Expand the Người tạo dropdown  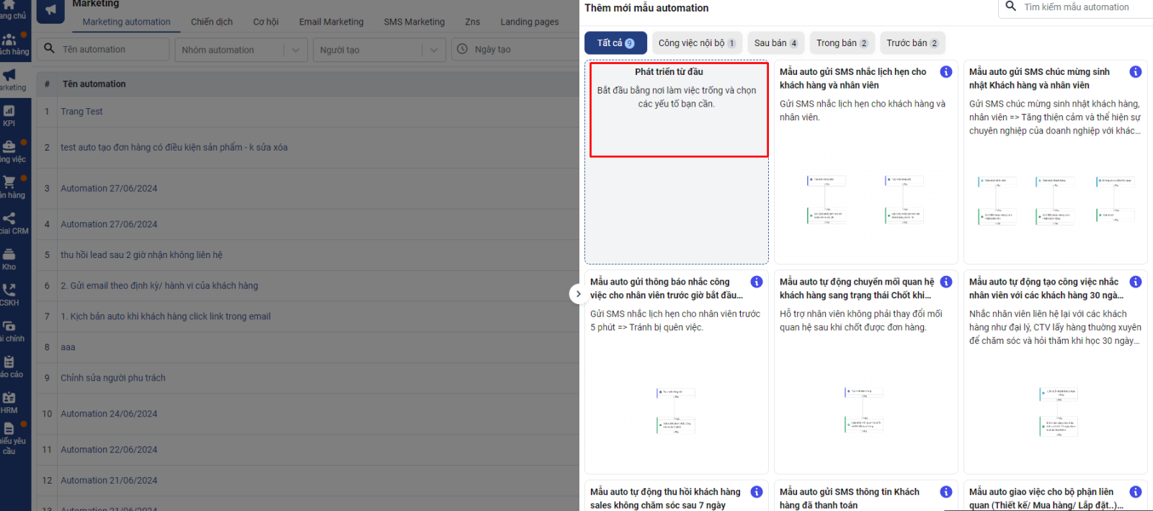pyautogui.click(x=433, y=50)
